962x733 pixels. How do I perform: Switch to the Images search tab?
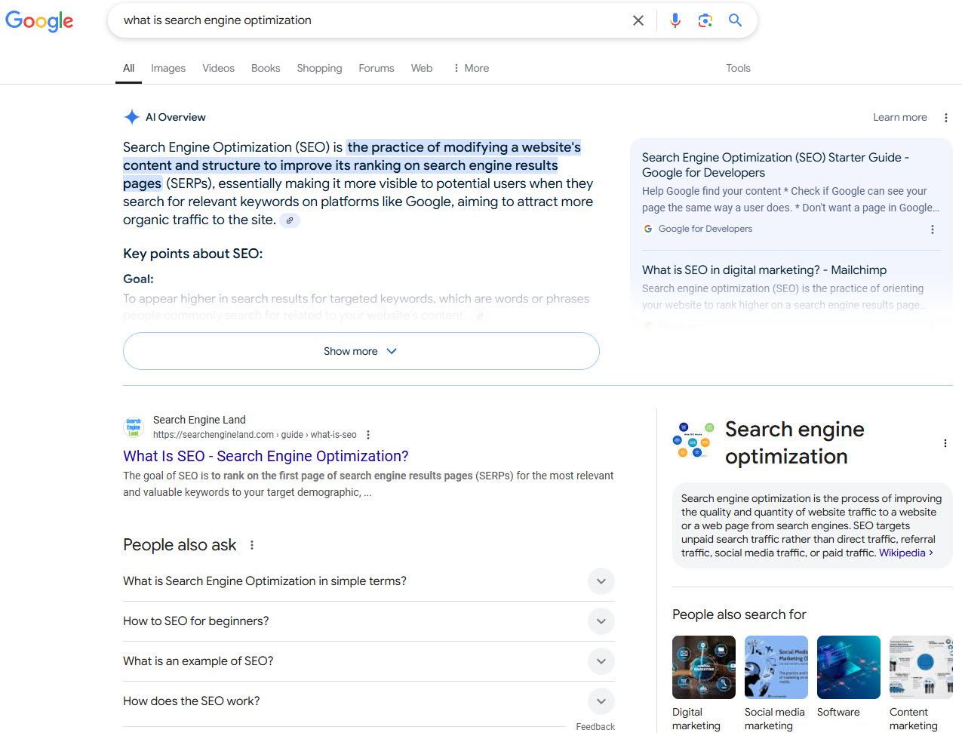click(168, 68)
